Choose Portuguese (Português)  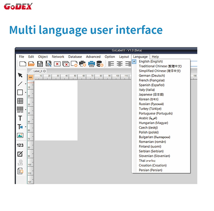161,113
